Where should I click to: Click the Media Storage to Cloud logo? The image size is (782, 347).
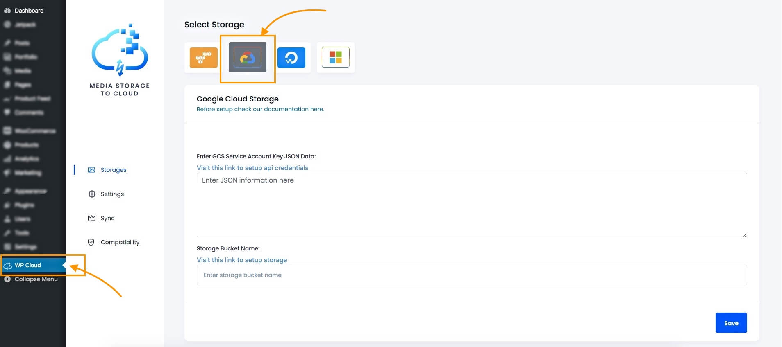(x=120, y=60)
